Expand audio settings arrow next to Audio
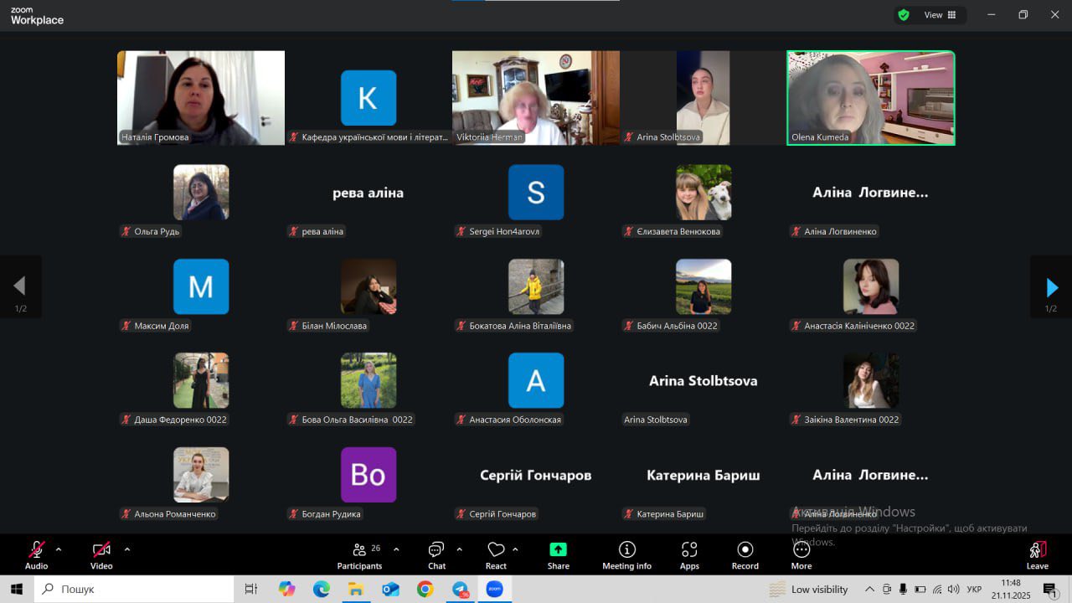The image size is (1072, 603). (x=59, y=549)
